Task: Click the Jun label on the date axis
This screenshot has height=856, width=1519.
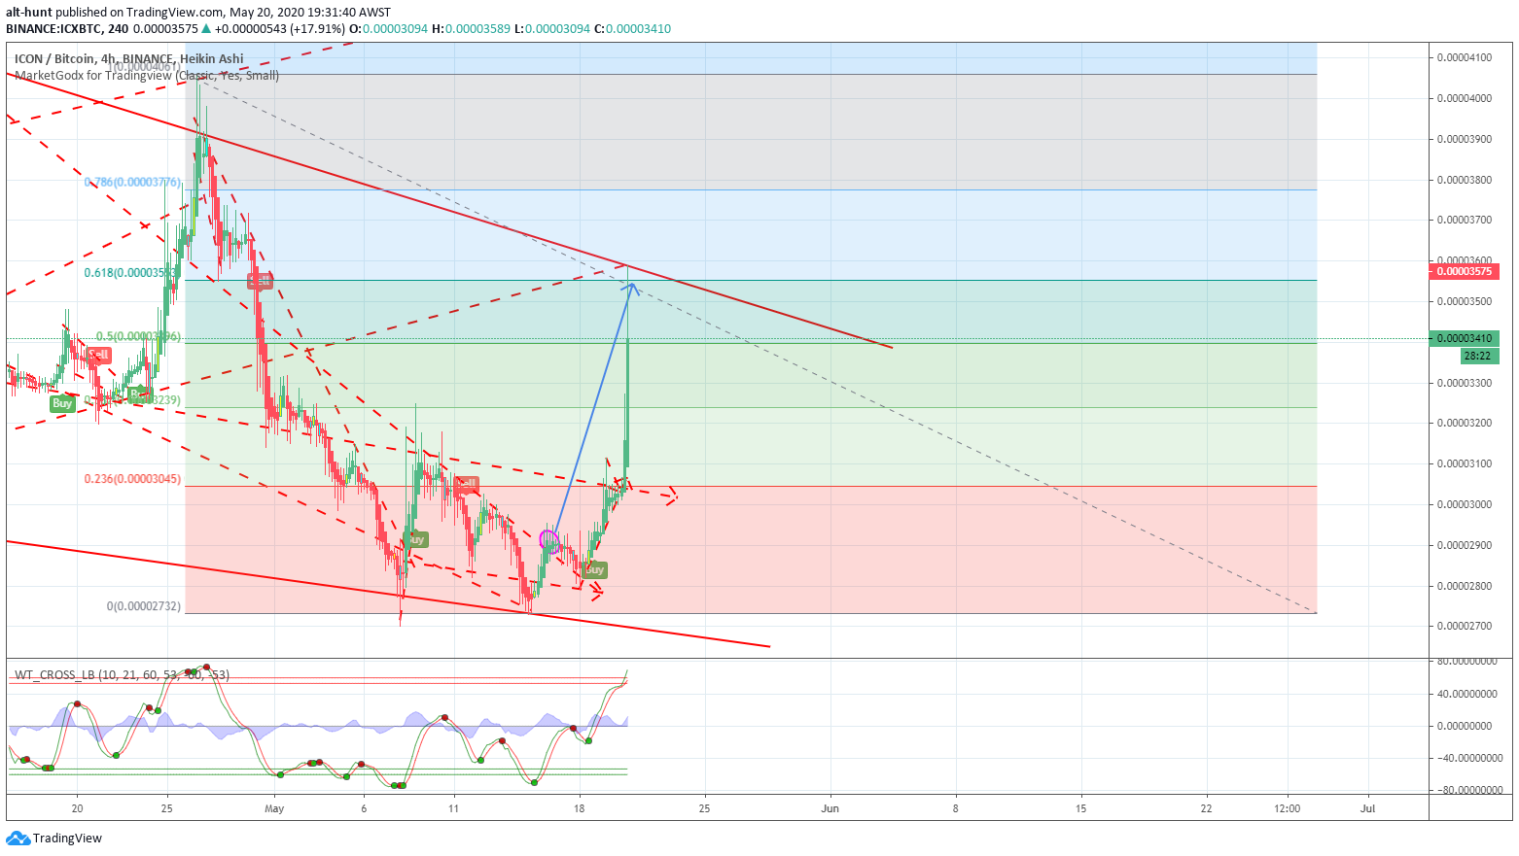Action: (830, 808)
